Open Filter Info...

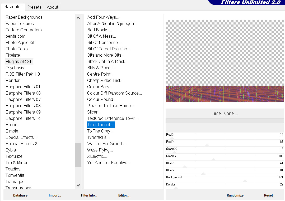coord(89,195)
